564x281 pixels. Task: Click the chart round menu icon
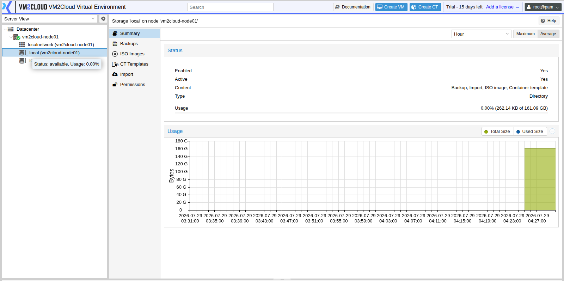pyautogui.click(x=552, y=131)
